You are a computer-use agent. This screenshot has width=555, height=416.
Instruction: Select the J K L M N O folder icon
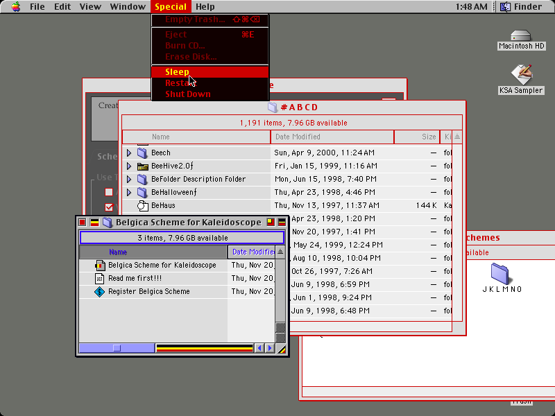pos(499,273)
